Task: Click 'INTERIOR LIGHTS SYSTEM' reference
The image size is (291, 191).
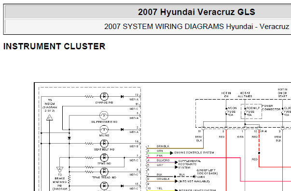Action: [x=197, y=190]
